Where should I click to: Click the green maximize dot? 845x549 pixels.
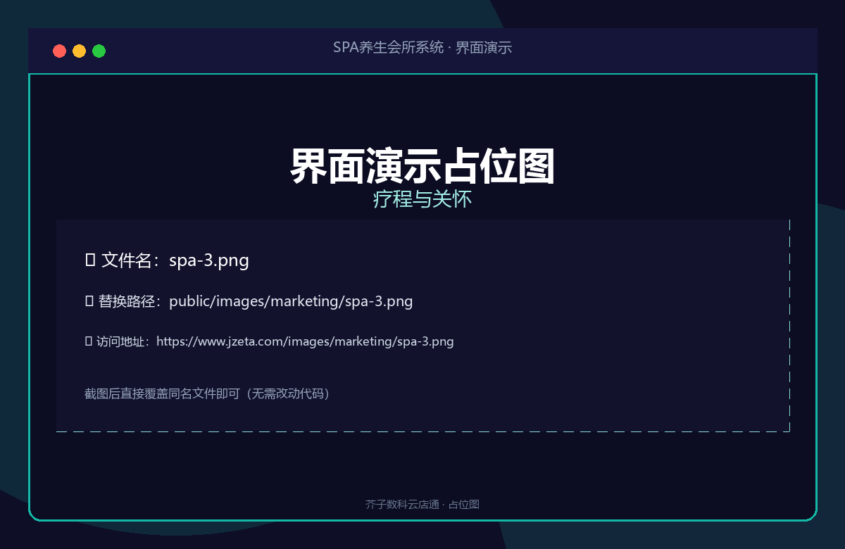99,51
